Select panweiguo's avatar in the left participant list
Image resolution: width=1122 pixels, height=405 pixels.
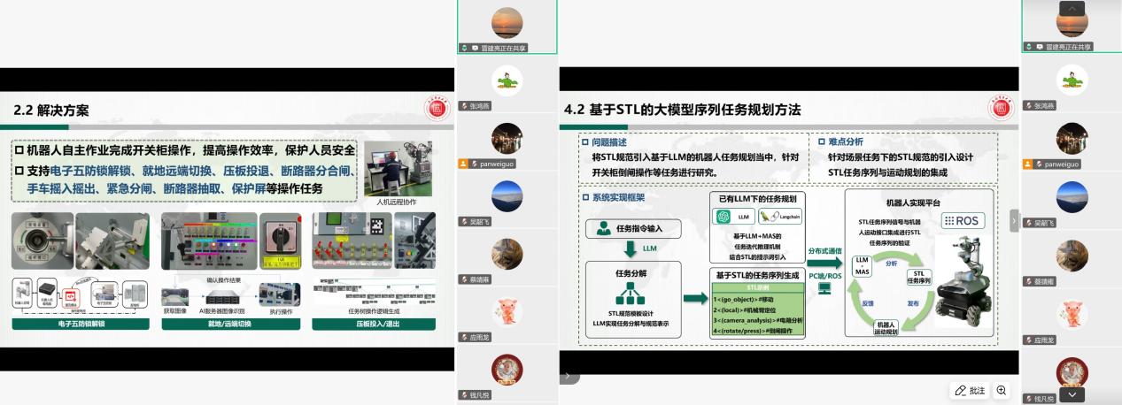point(507,139)
